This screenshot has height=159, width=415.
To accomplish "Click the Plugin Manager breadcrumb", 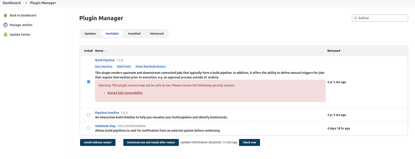I will pos(43,3).
